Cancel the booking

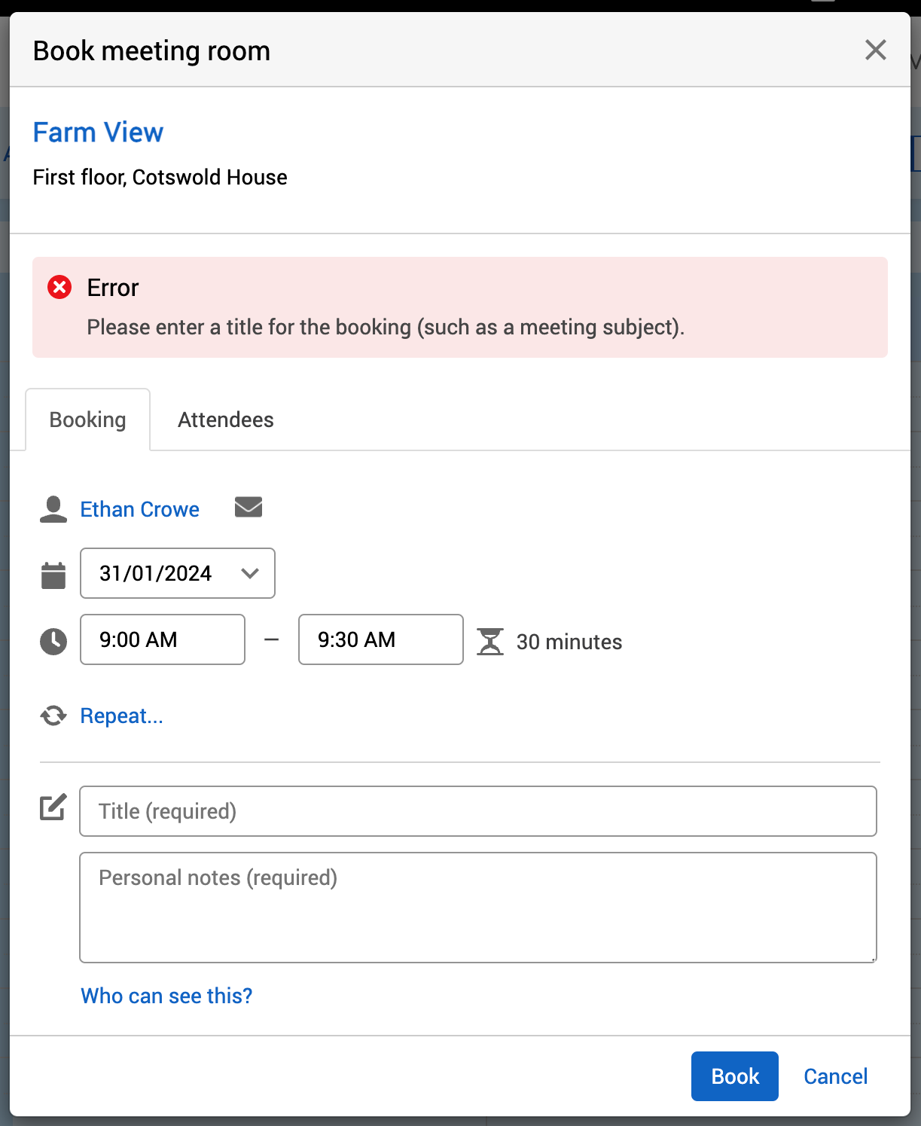[835, 1076]
